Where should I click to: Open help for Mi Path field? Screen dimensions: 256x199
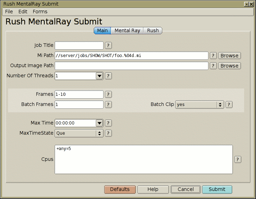pos(213,56)
